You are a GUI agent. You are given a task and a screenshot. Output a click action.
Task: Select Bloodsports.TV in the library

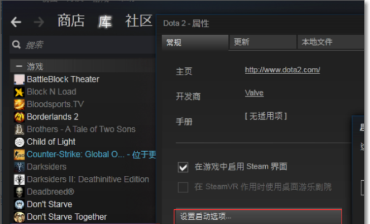tap(55, 104)
